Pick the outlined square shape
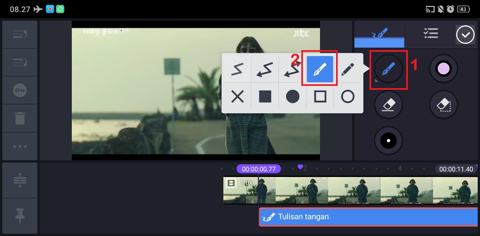Viewport: 480px width, 236px height. coord(320,97)
